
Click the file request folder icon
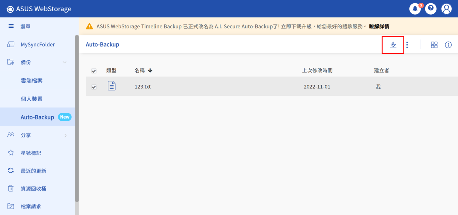point(11,206)
